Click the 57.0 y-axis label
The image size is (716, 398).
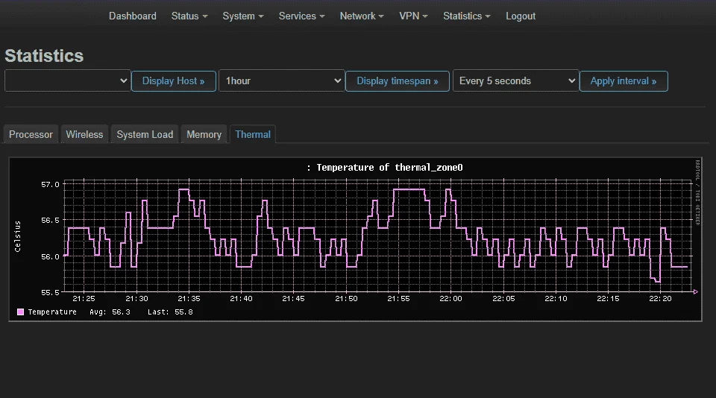50,184
